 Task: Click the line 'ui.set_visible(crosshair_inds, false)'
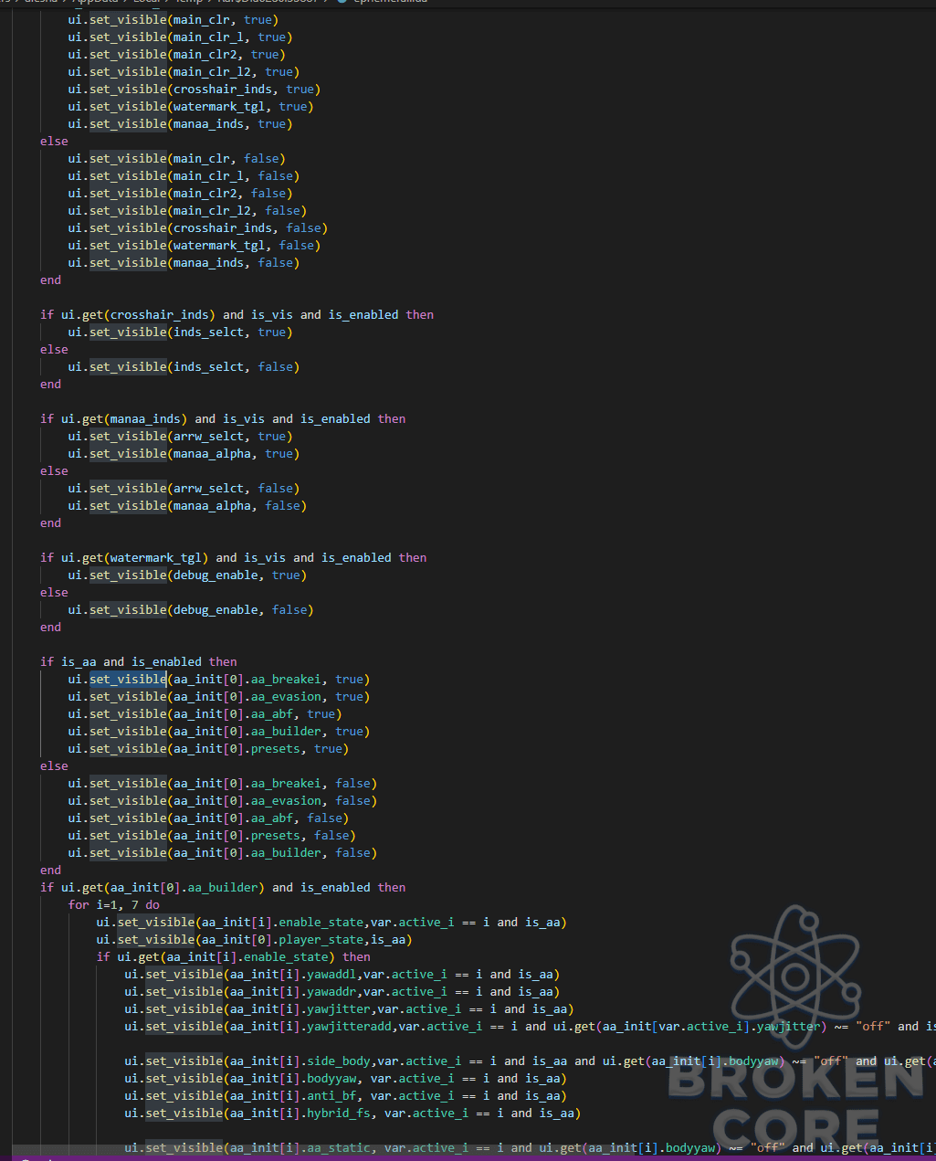click(x=197, y=228)
